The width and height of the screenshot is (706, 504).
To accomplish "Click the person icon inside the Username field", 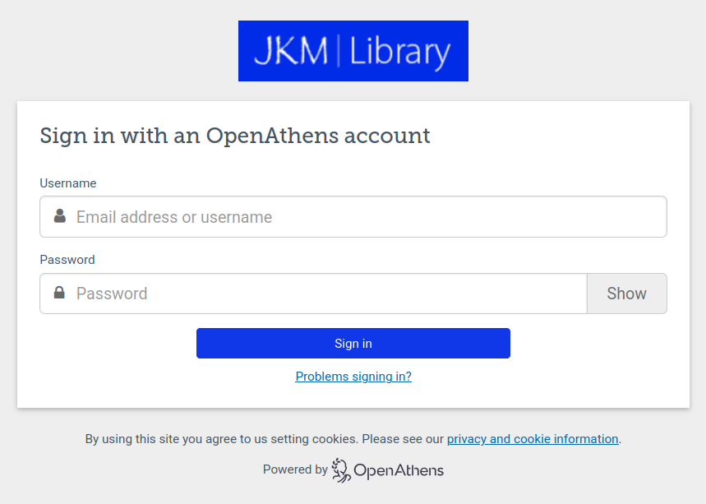I will pos(58,216).
